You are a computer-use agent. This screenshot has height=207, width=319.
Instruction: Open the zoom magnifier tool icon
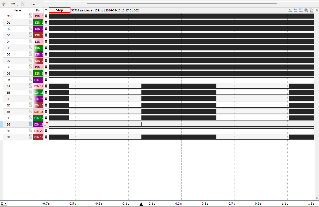click(x=306, y=10)
